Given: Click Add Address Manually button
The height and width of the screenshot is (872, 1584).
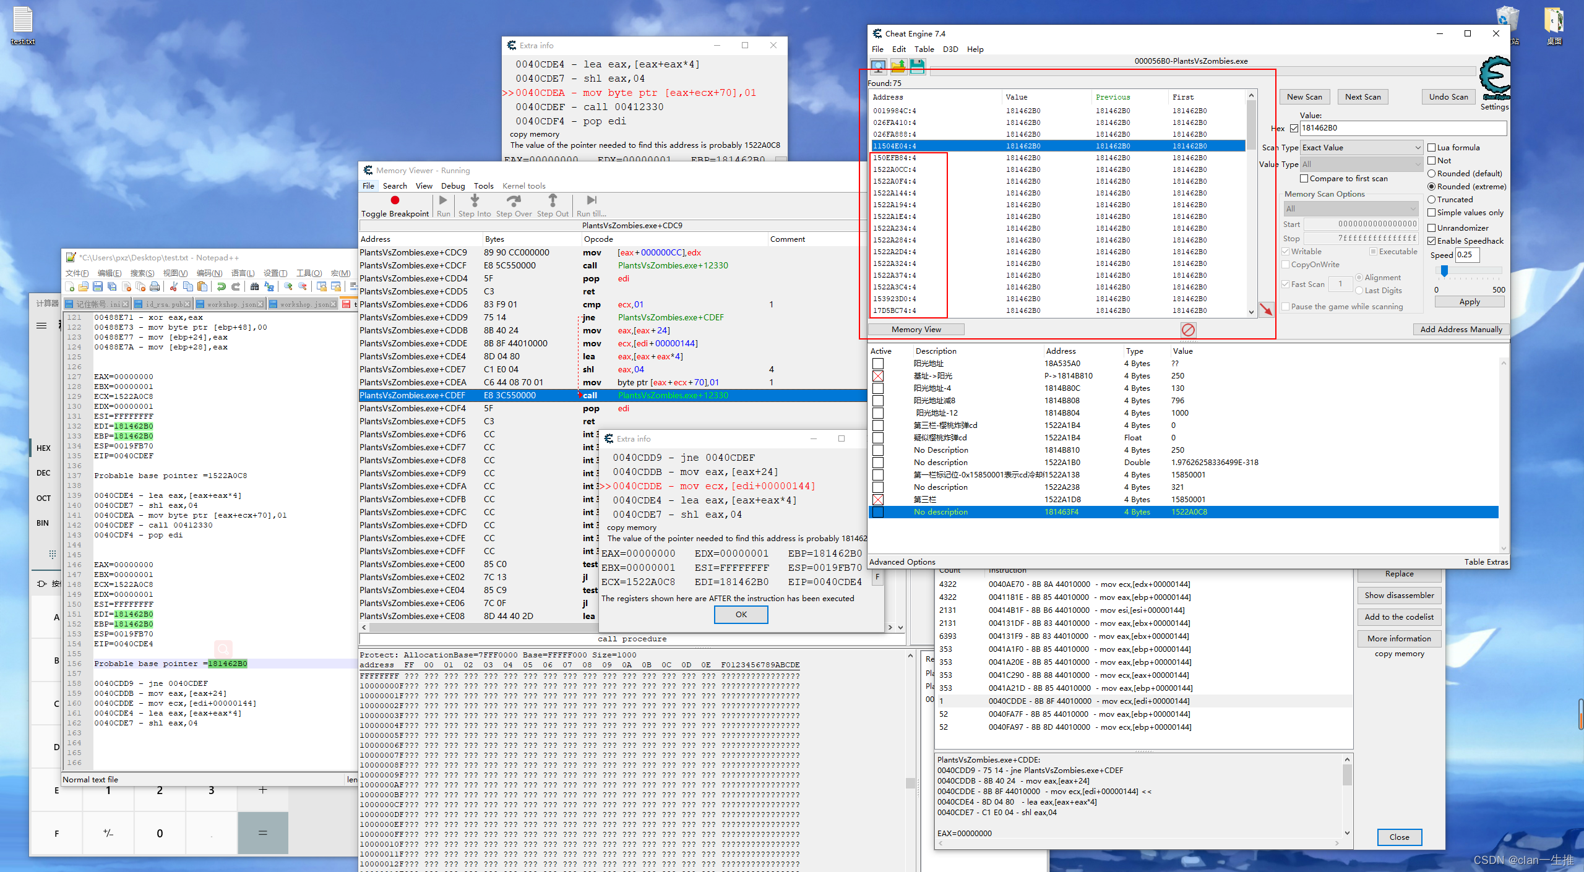Looking at the screenshot, I should pyautogui.click(x=1461, y=330).
